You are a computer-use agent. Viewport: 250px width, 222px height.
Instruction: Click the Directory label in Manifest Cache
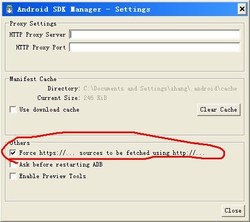click(x=64, y=88)
